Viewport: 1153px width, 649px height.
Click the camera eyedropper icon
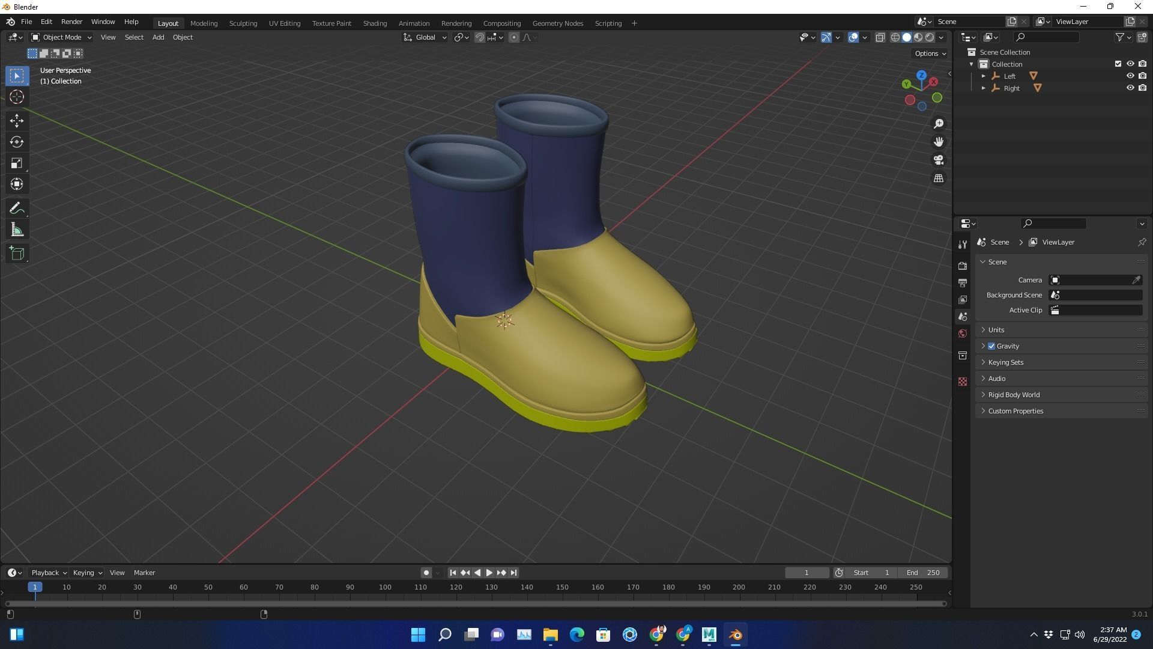tap(1136, 280)
